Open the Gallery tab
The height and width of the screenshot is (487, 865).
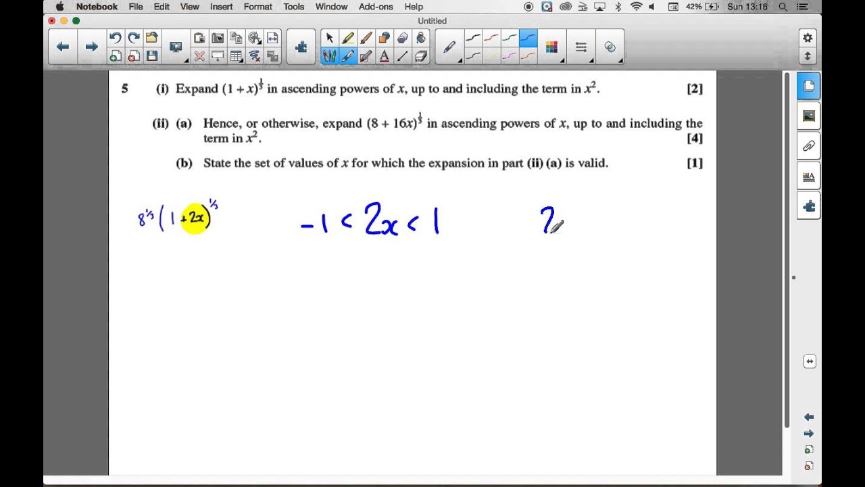pyautogui.click(x=809, y=116)
